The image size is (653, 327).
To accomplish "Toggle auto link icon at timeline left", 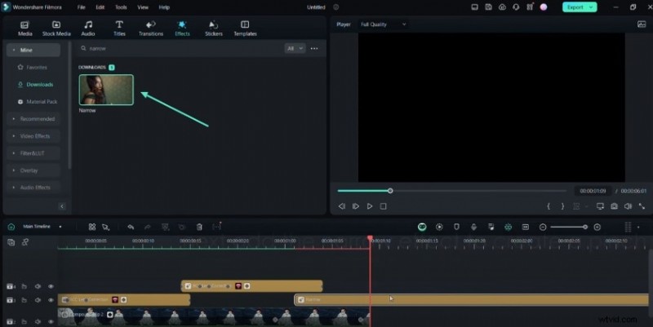I will [25, 241].
